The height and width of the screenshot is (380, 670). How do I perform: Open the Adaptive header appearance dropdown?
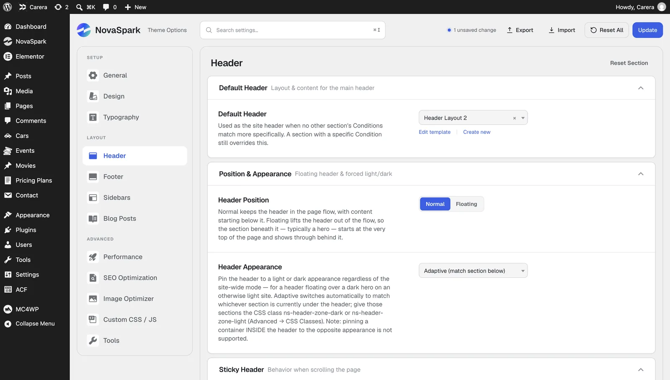click(x=473, y=271)
